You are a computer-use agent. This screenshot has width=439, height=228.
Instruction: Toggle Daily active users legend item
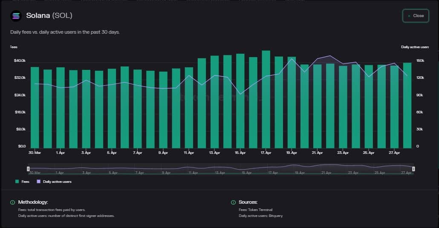(54, 182)
